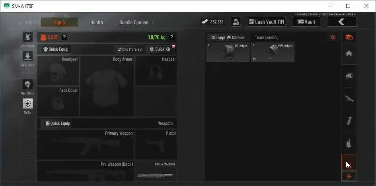The width and height of the screenshot is (376, 186).
Task: Open Gear Skins from sidebar
Action: point(27,84)
